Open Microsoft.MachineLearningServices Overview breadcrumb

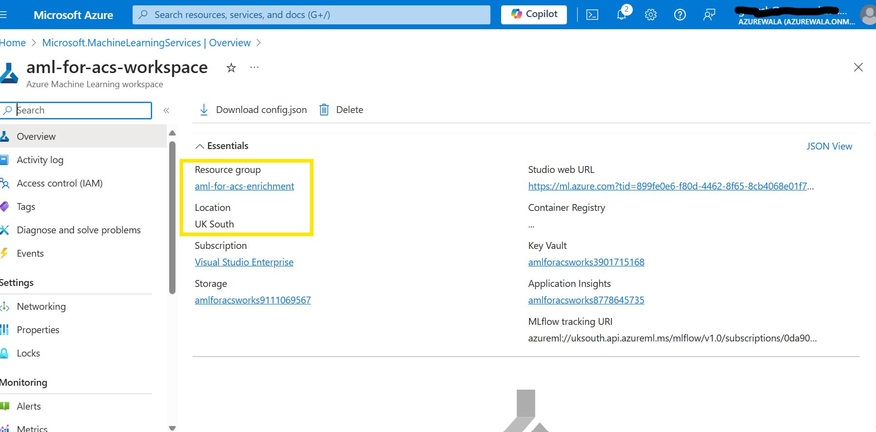coord(146,43)
